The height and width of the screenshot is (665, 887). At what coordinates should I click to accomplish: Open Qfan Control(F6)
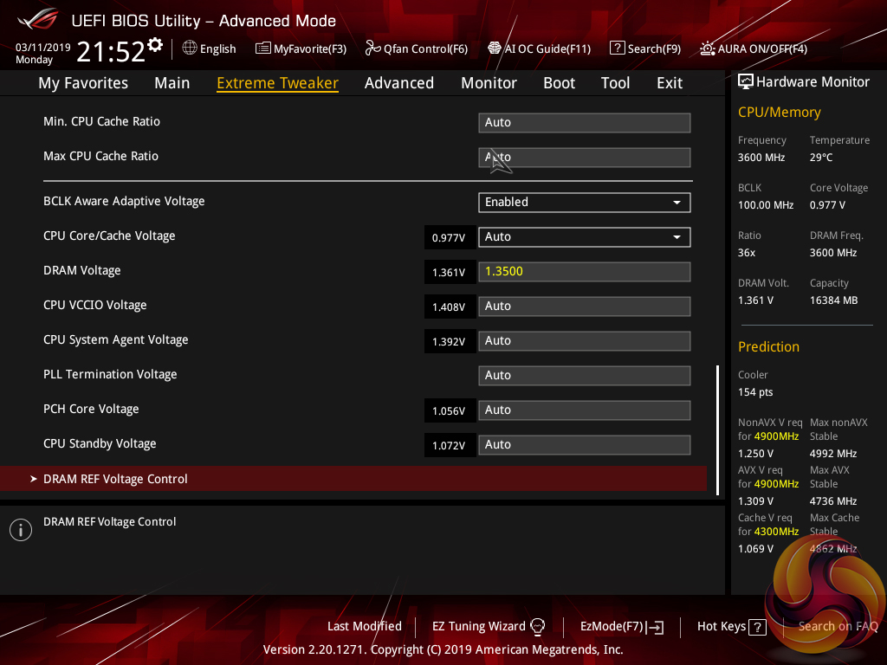click(x=417, y=48)
